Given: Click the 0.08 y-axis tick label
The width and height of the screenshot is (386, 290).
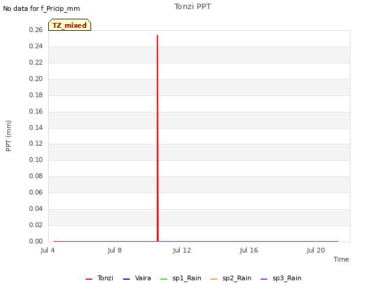Looking at the screenshot, I should coord(36,176).
